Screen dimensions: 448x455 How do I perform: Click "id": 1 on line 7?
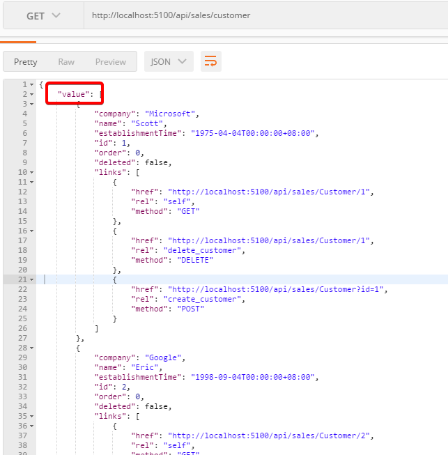111,143
